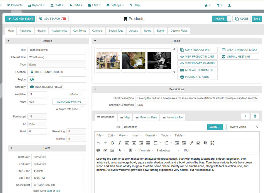Open the Always Visible dropdown
Viewport: 264px width, 193px height.
point(243,127)
